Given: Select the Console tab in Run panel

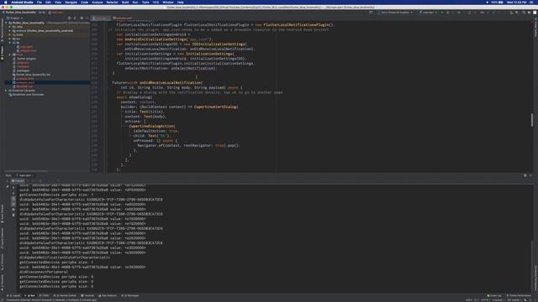Looking at the screenshot, I should 18,180.
